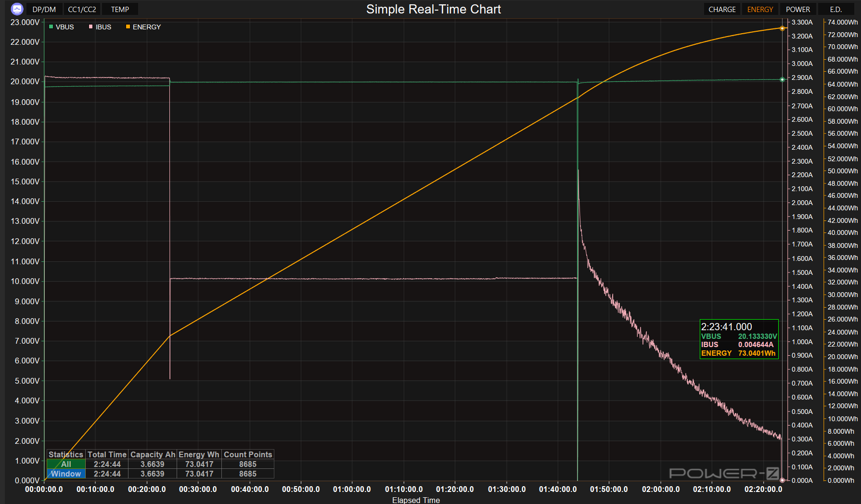861x504 pixels.
Task: Click the green VBUS legend swatch
Action: click(x=51, y=27)
